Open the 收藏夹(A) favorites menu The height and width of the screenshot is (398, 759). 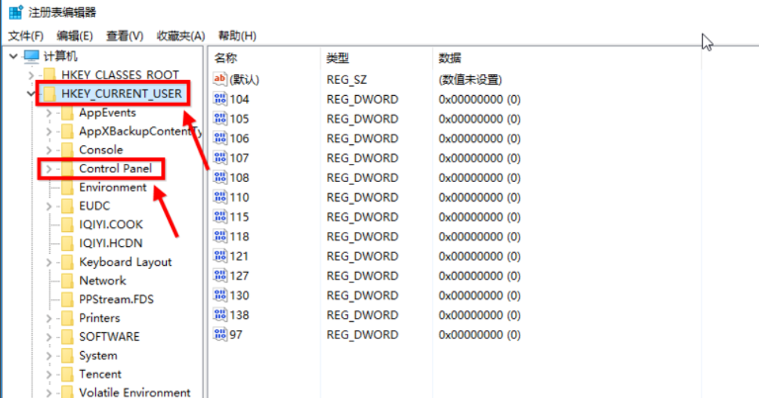coord(180,35)
